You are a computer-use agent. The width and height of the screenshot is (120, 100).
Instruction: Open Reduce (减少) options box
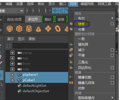(x=112, y=50)
